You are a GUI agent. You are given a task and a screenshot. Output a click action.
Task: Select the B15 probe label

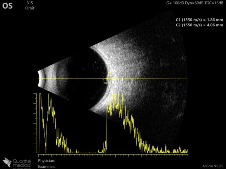pos(29,3)
